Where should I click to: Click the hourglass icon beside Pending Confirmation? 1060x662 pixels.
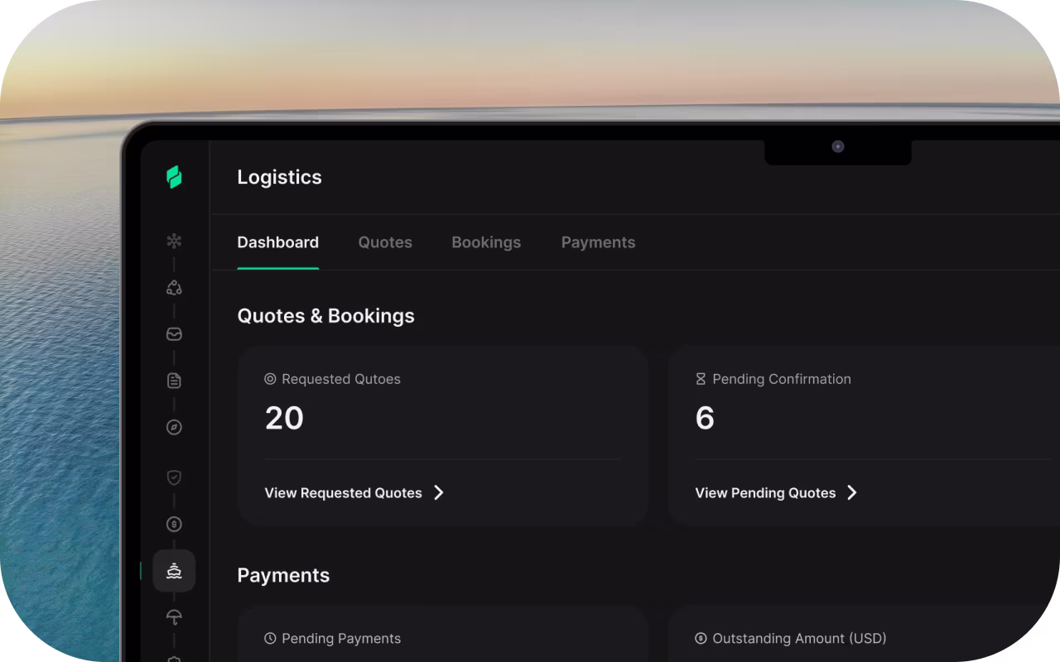(701, 379)
